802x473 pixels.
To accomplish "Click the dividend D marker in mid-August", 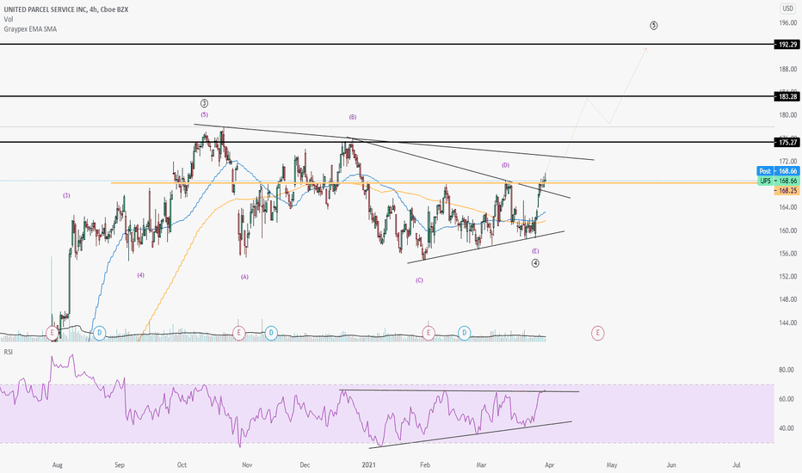I will click(x=99, y=334).
